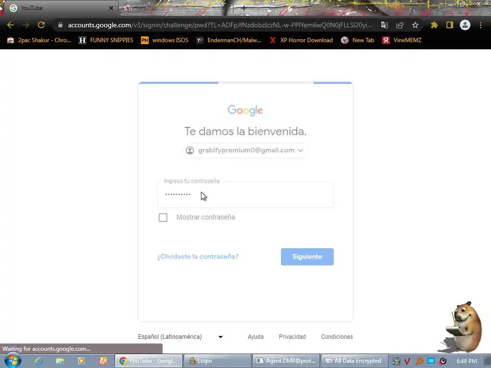Switch to the Login taskbar window

tap(217, 361)
